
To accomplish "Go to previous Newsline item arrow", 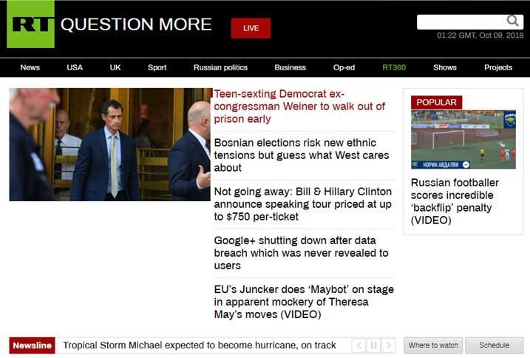I will tap(359, 345).
